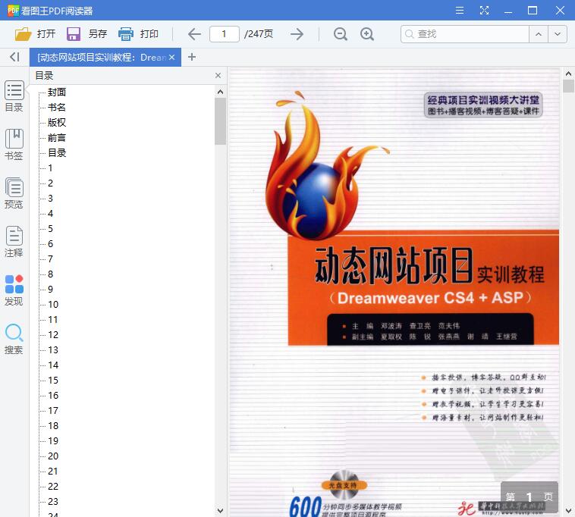Collapse the sidebar panel arrow
The width and height of the screenshot is (575, 517).
click(14, 57)
